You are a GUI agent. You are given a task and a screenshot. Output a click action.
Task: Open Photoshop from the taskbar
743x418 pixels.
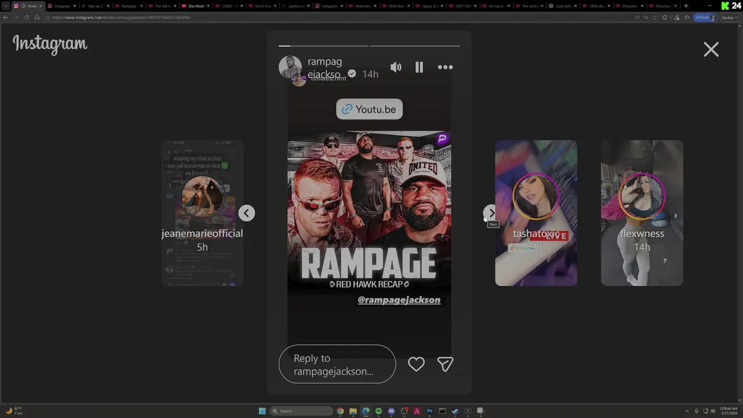click(x=430, y=411)
